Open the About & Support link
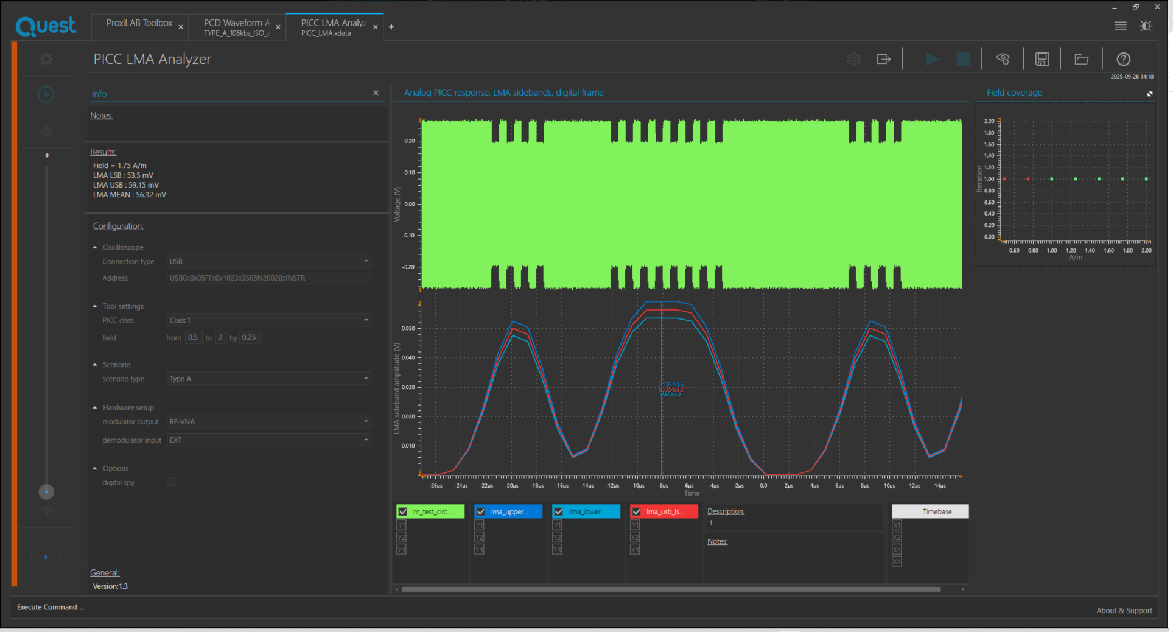Viewport: 1173px width, 632px height. (x=1124, y=611)
